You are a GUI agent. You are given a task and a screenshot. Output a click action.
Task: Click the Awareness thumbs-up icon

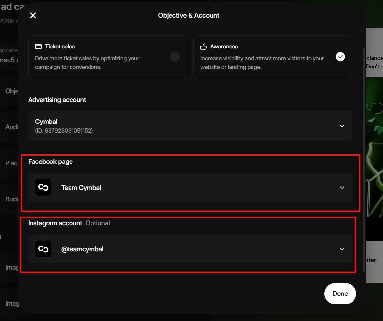(x=203, y=47)
